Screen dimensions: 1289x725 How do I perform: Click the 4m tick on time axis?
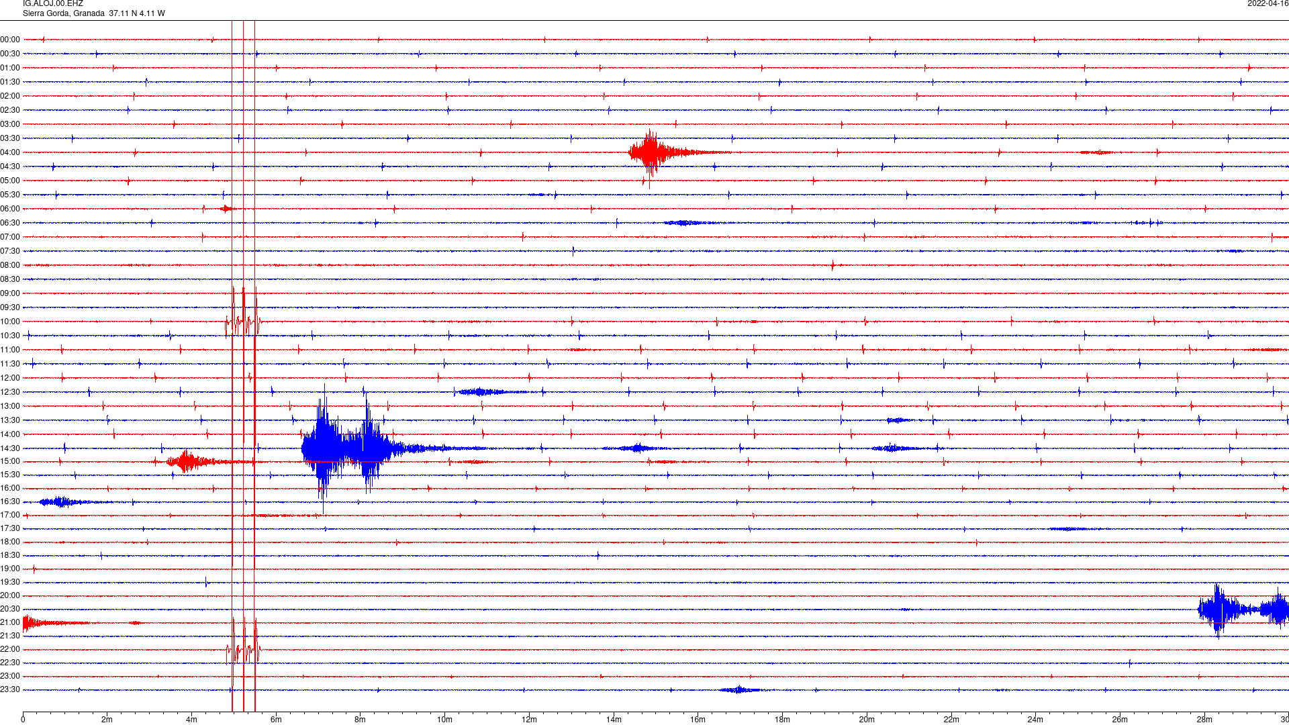pos(191,720)
